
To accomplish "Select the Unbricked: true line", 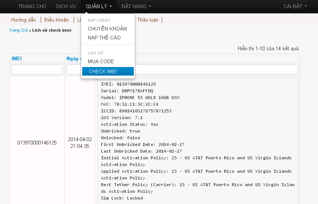I will [120, 131].
